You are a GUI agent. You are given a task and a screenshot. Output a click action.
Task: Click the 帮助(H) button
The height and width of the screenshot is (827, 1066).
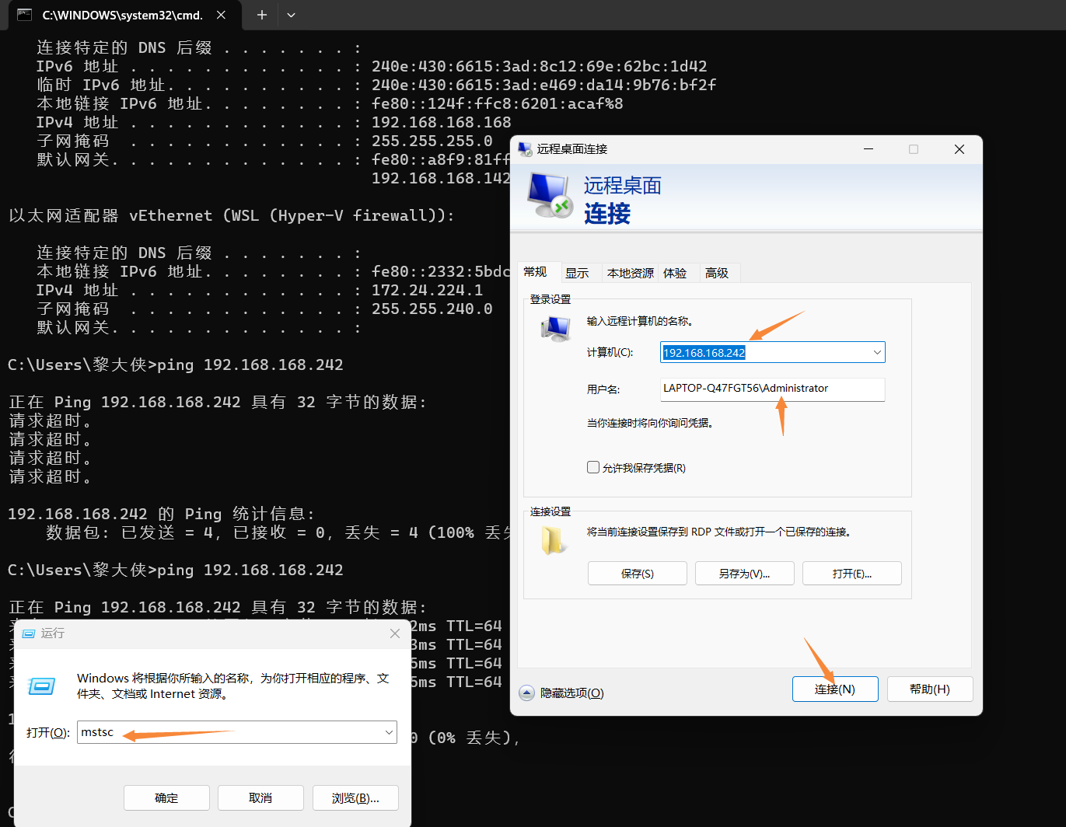[930, 689]
